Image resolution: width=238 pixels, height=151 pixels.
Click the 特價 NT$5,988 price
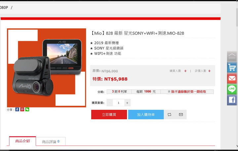[110, 79]
